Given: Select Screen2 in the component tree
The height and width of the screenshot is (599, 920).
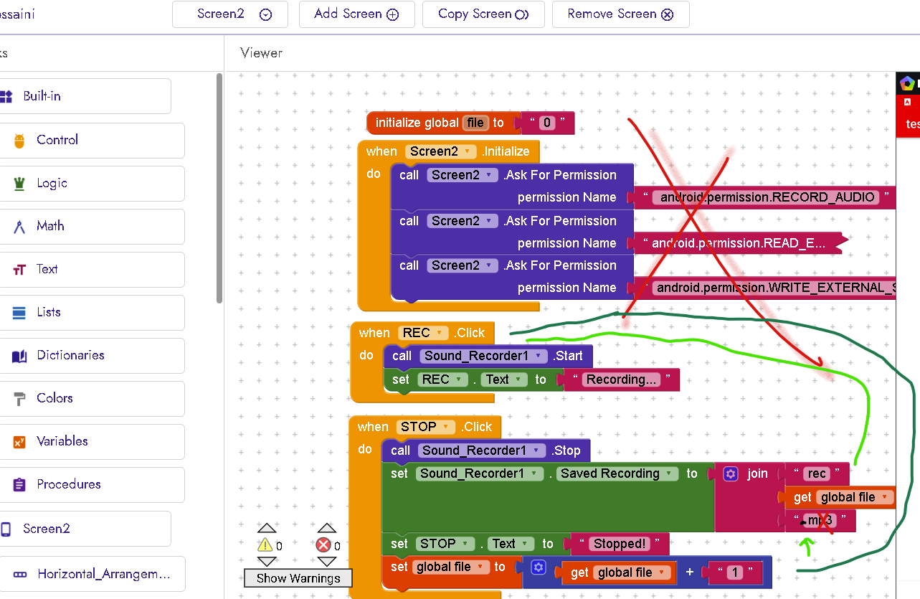Looking at the screenshot, I should [x=46, y=529].
